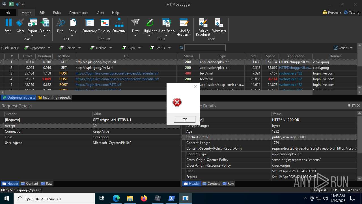The height and width of the screenshot is (204, 362).
Task: Select Response Details Raw tab
Action: pyautogui.click(x=228, y=184)
